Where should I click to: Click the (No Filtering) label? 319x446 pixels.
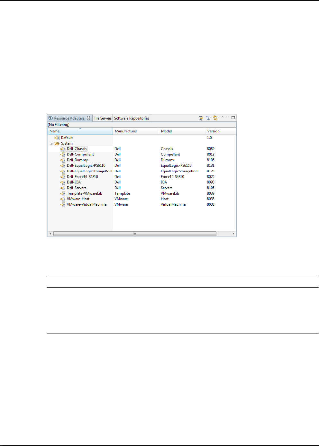point(59,125)
